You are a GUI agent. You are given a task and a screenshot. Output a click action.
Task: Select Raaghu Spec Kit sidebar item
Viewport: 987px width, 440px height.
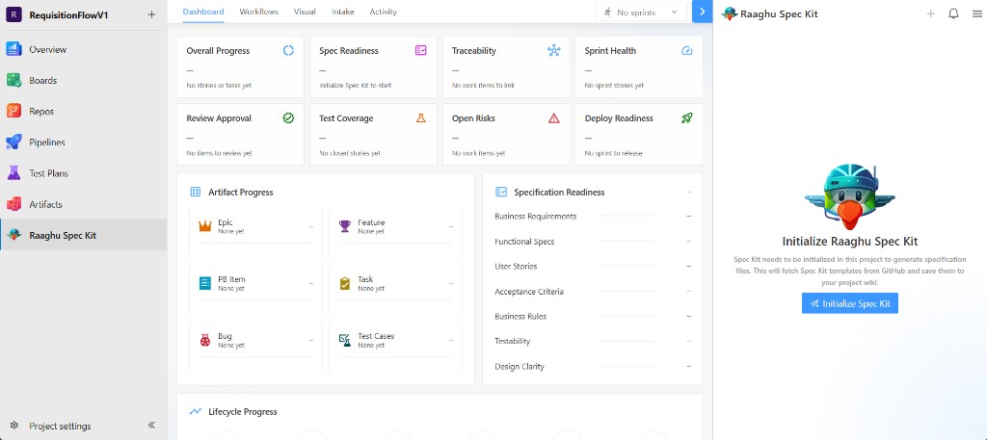coord(83,235)
